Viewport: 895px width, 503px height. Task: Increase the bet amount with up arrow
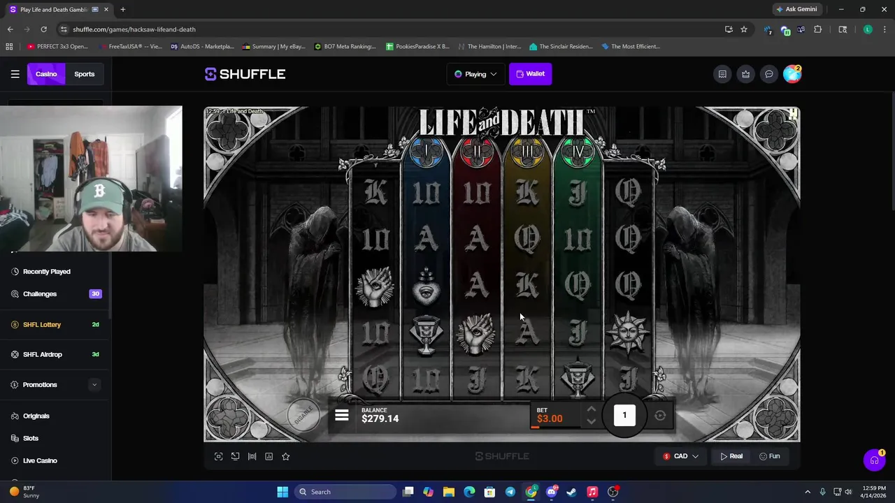coord(591,410)
